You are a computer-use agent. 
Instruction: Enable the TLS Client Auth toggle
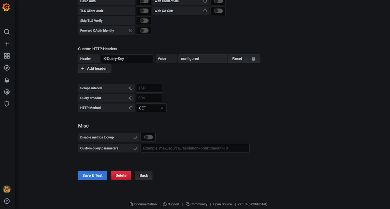coord(144,11)
